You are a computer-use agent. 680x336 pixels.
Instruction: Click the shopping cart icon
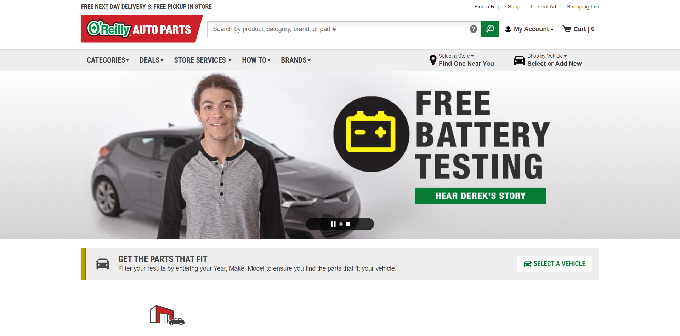coord(567,29)
